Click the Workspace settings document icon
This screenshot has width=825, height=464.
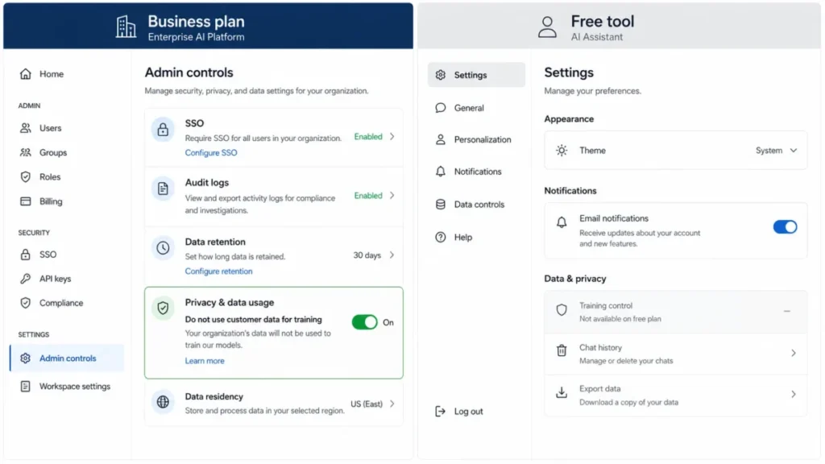coord(25,386)
